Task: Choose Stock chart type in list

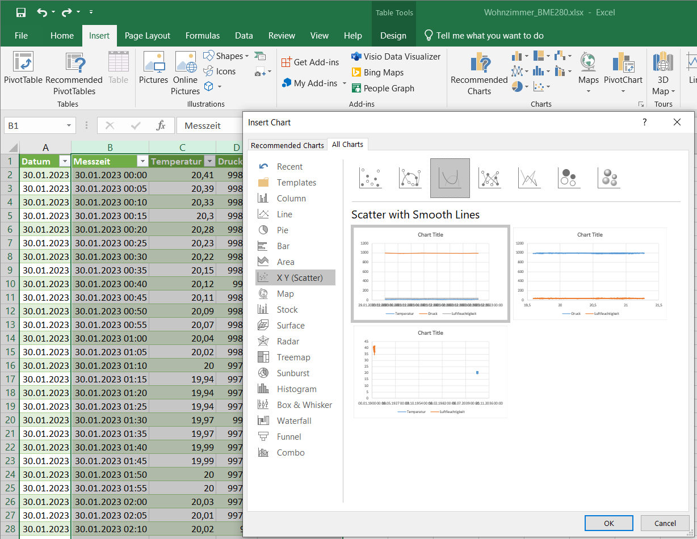Action: (x=295, y=309)
